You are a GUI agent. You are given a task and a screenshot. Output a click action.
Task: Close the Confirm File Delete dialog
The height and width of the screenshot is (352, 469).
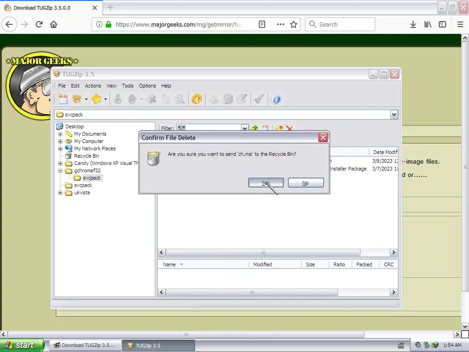click(x=323, y=137)
